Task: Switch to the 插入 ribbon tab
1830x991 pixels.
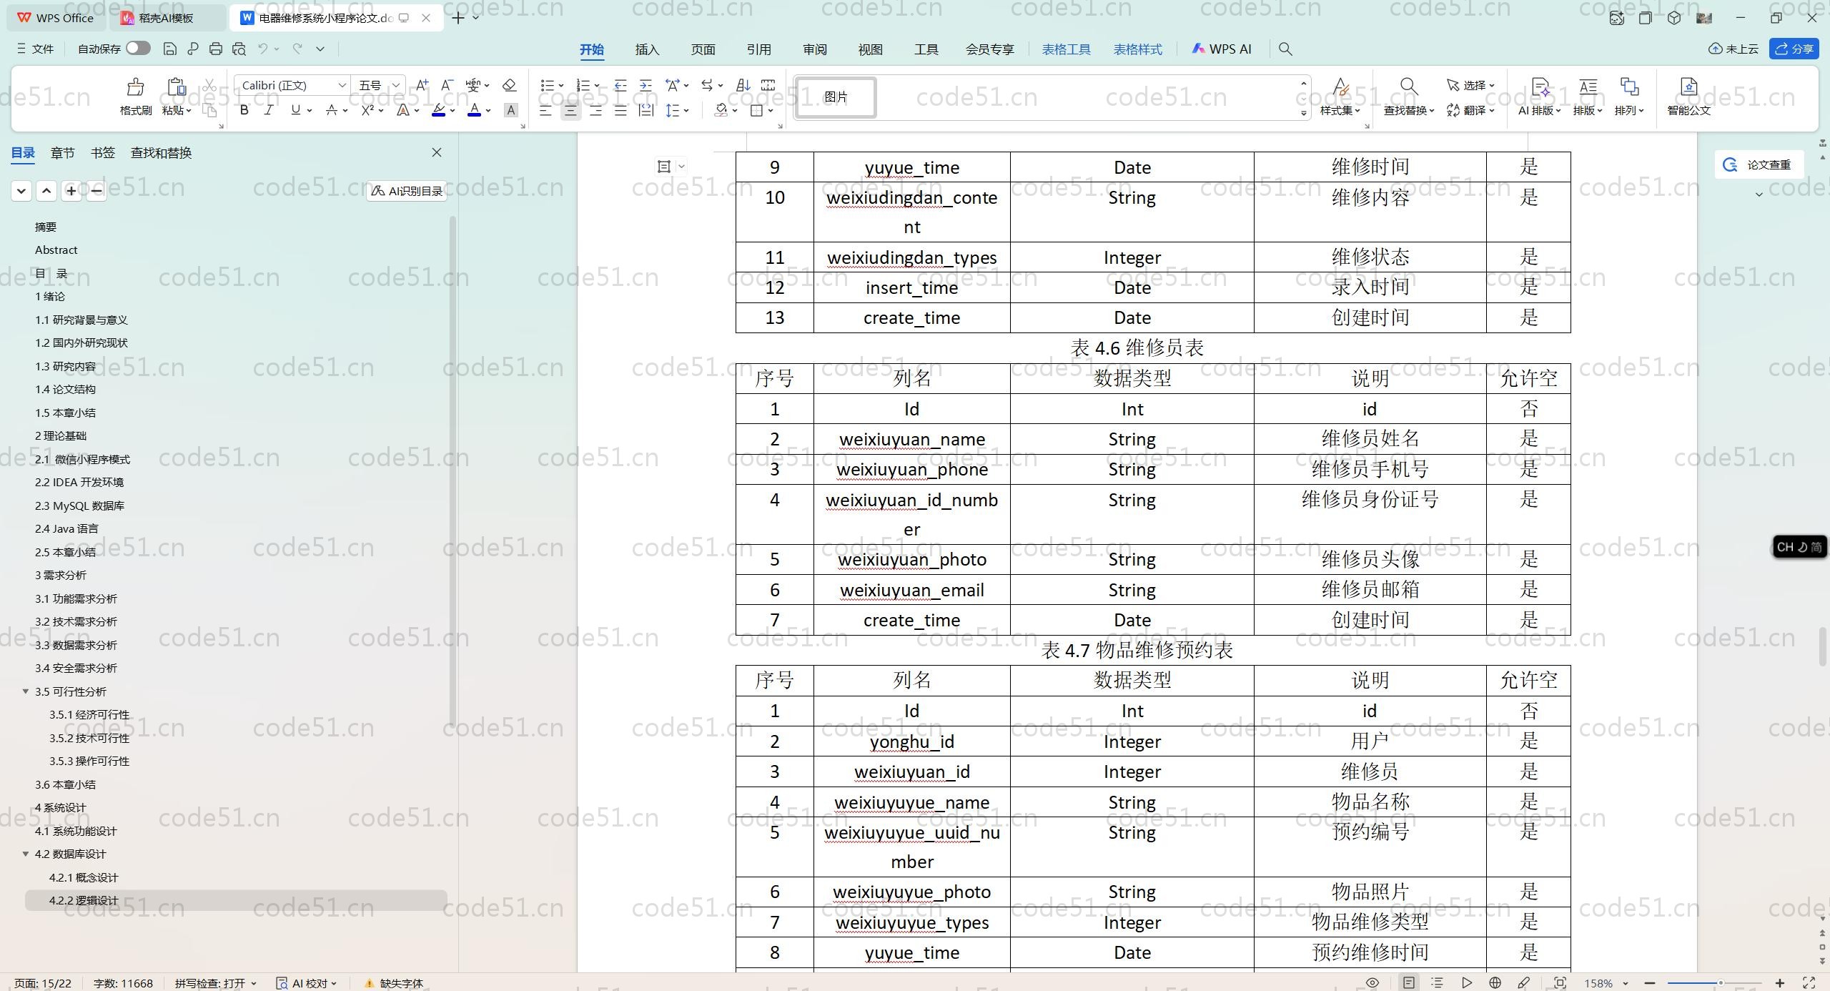Action: click(x=646, y=49)
